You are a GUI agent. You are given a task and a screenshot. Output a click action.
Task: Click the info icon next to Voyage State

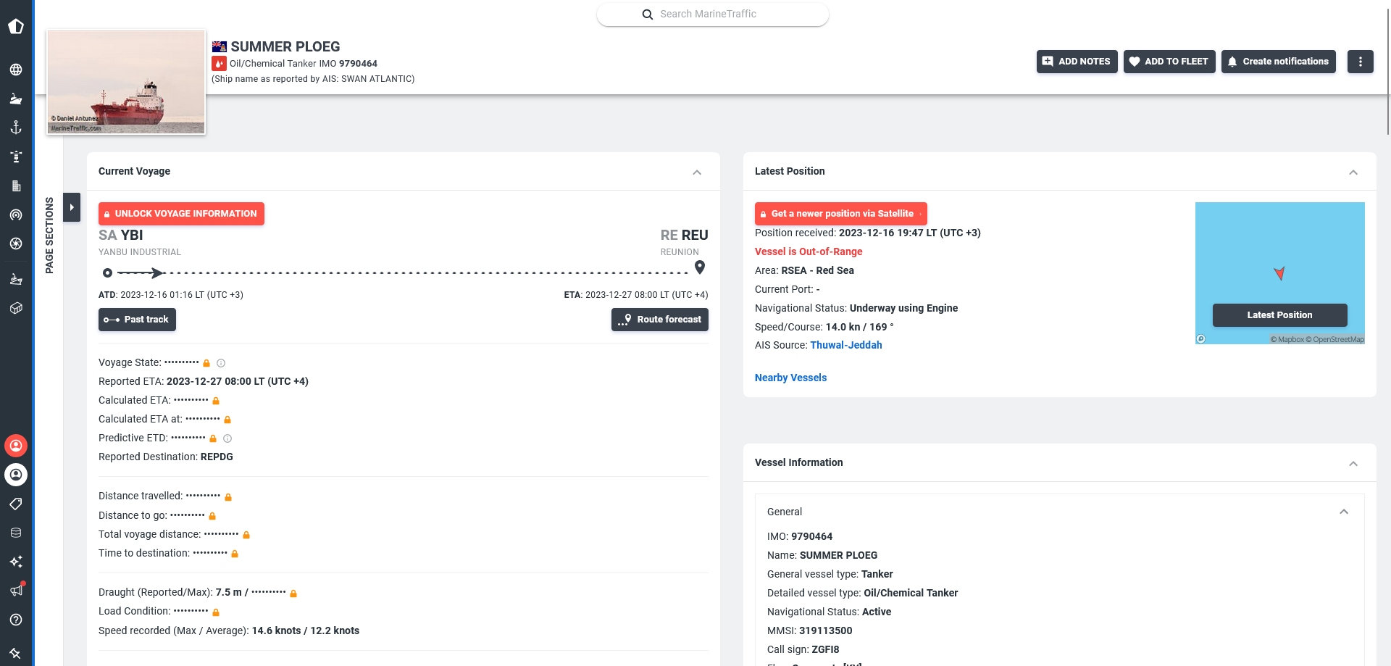(x=221, y=363)
